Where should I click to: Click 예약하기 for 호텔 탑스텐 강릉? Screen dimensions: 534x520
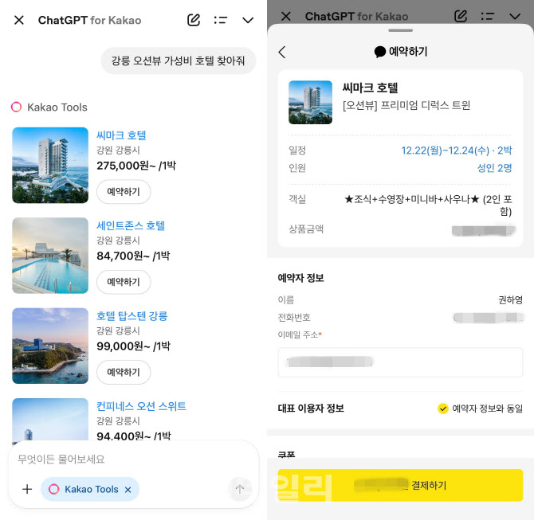(x=124, y=372)
